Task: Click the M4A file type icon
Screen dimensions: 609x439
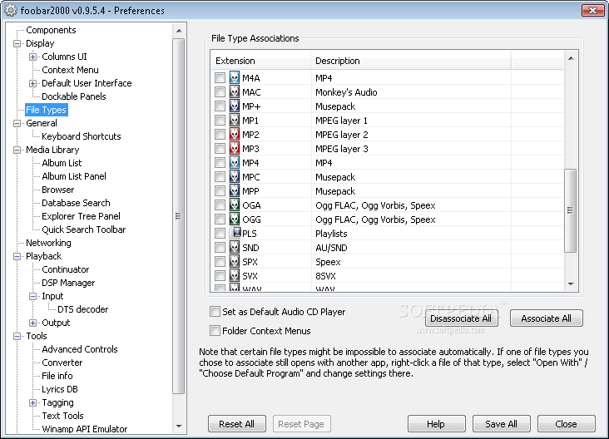Action: click(x=235, y=77)
